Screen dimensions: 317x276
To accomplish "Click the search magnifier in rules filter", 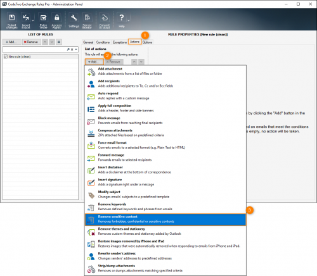I will point(68,49).
